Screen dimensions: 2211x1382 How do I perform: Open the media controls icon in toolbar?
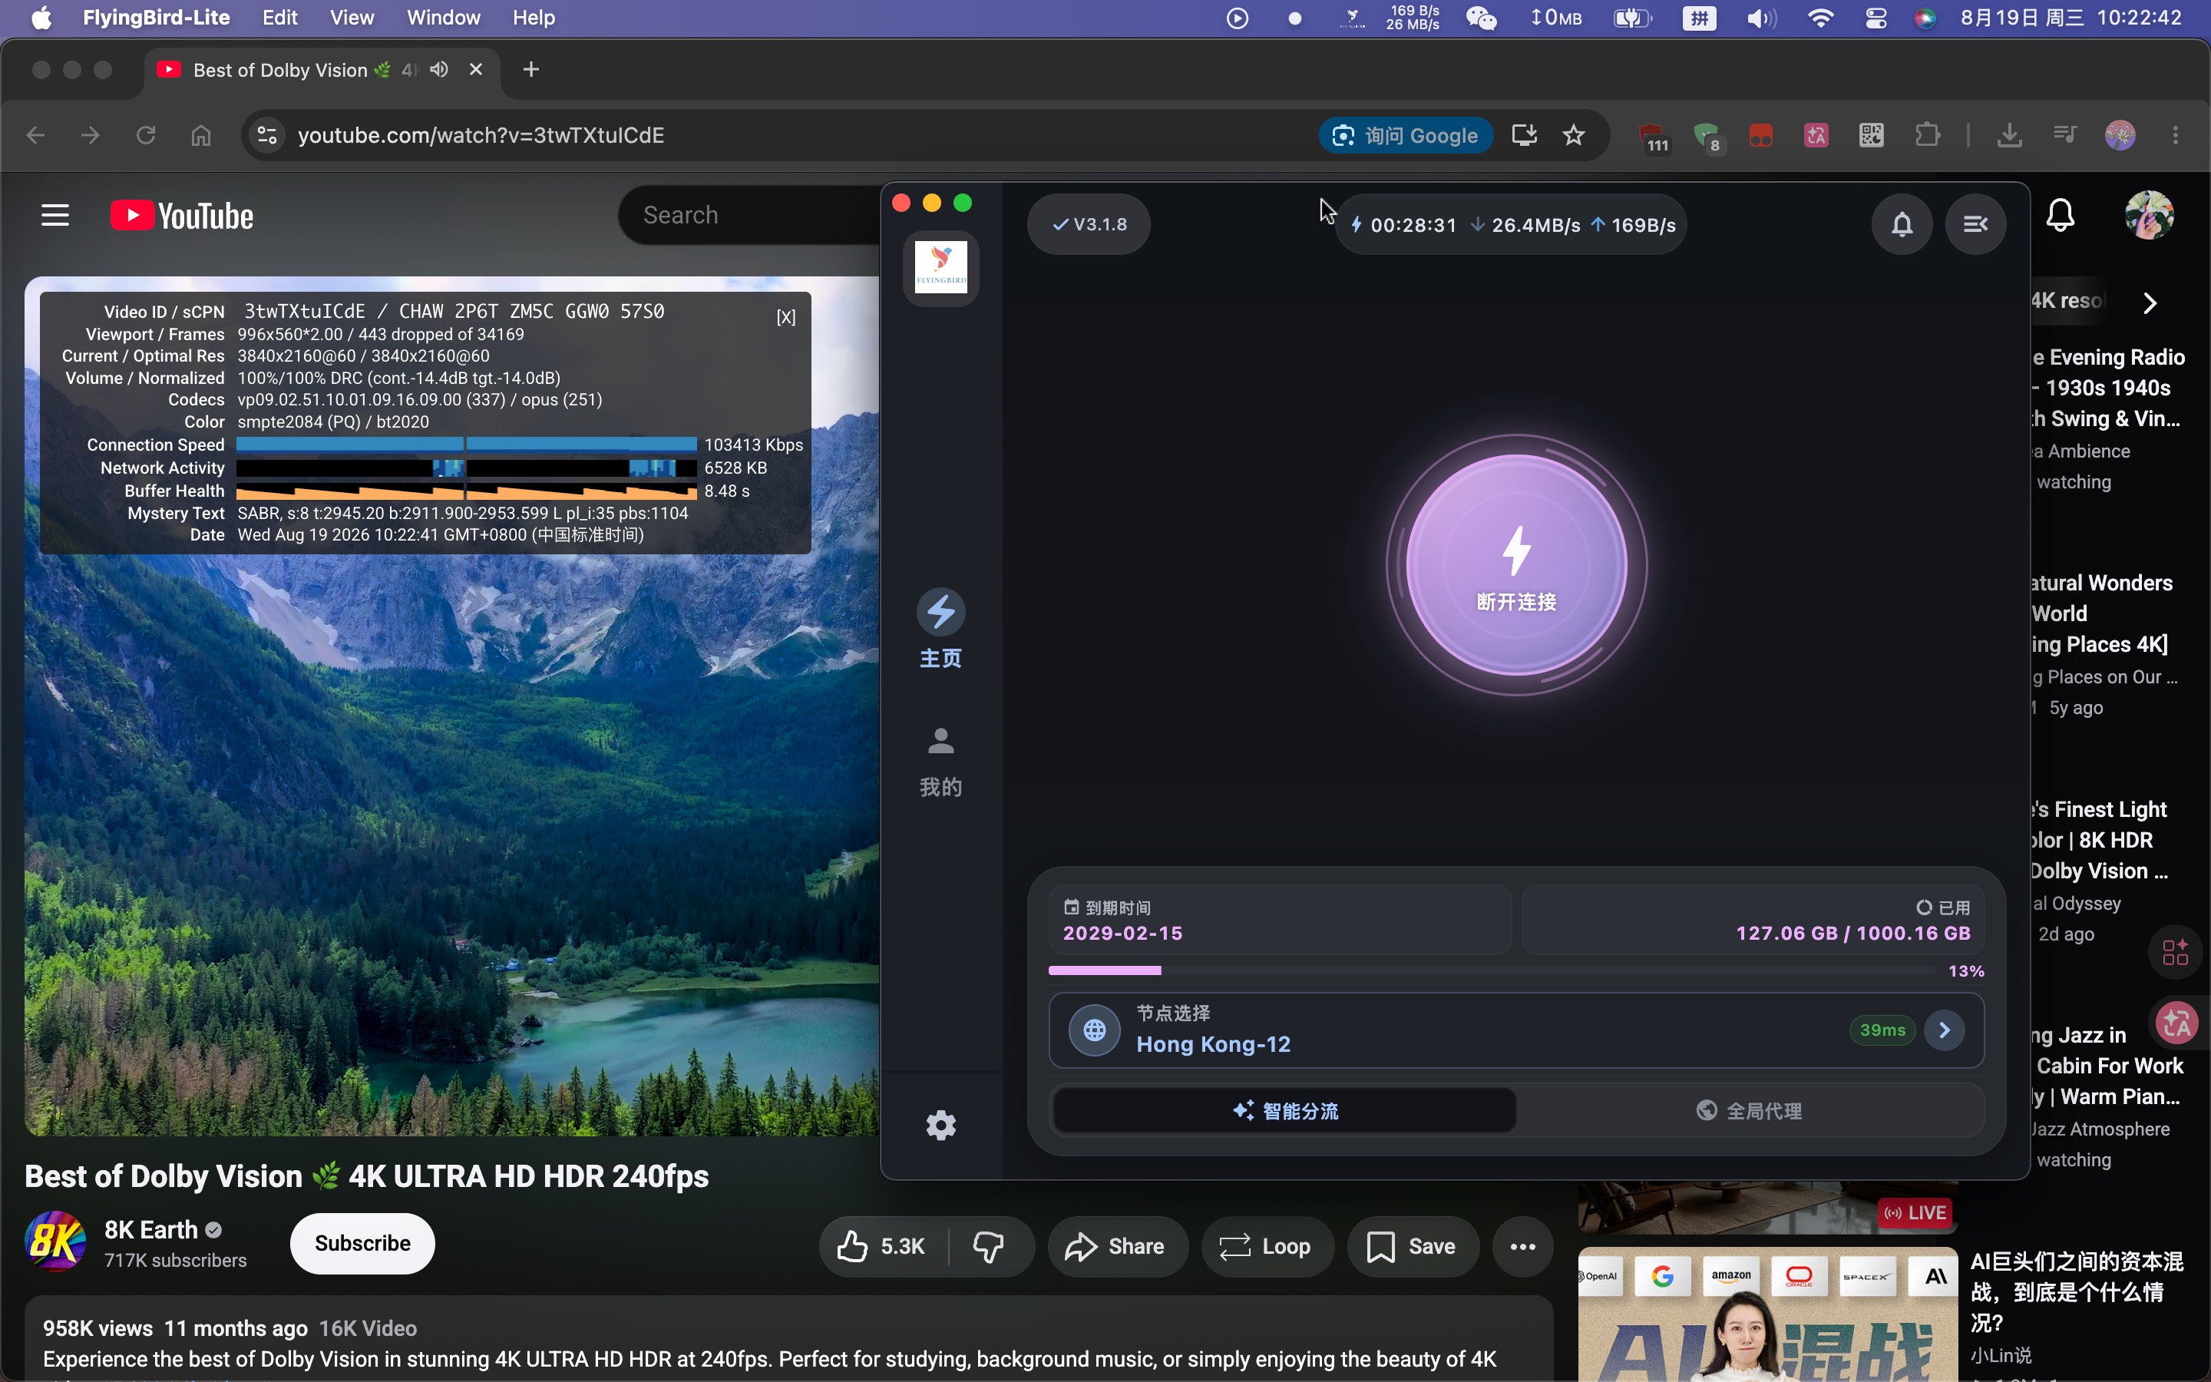click(x=2065, y=135)
